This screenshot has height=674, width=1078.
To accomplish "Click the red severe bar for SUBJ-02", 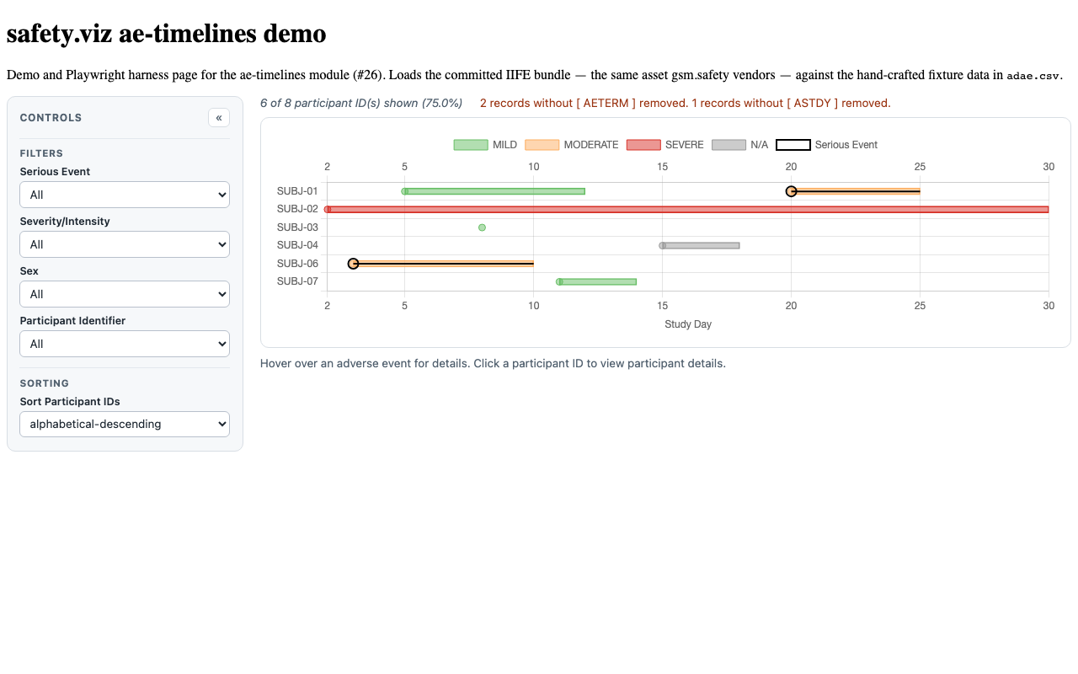I will [x=688, y=209].
